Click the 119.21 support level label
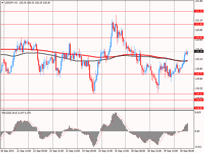Screen dimensions: 204x153 click(x=199, y=94)
